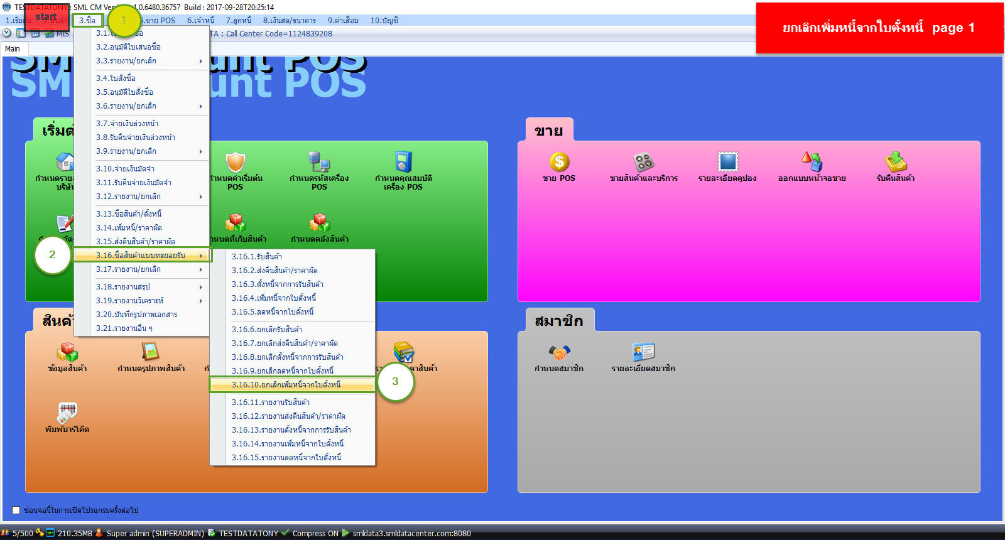Open the 8.เงินสด/ธนาคาร menu
1005x540 pixels.
pos(289,21)
